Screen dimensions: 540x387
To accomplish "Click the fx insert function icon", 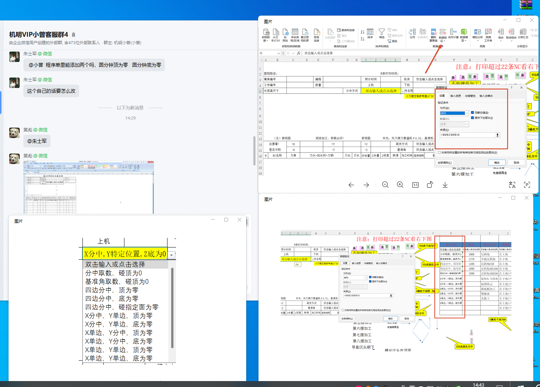I will (x=299, y=53).
